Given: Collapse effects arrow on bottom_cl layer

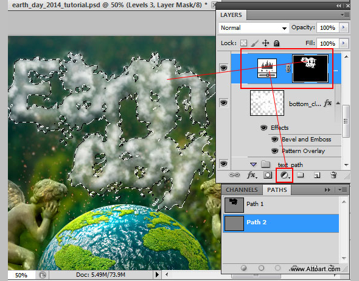Looking at the screenshot, I should click(x=338, y=103).
